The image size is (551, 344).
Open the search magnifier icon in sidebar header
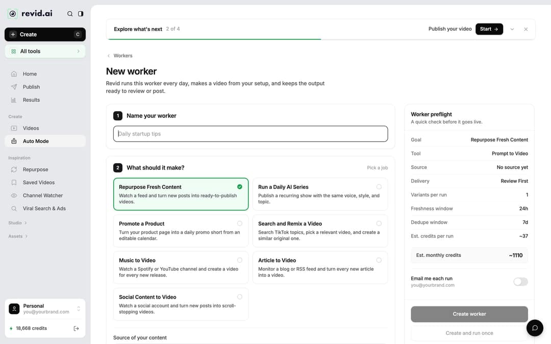tap(70, 14)
